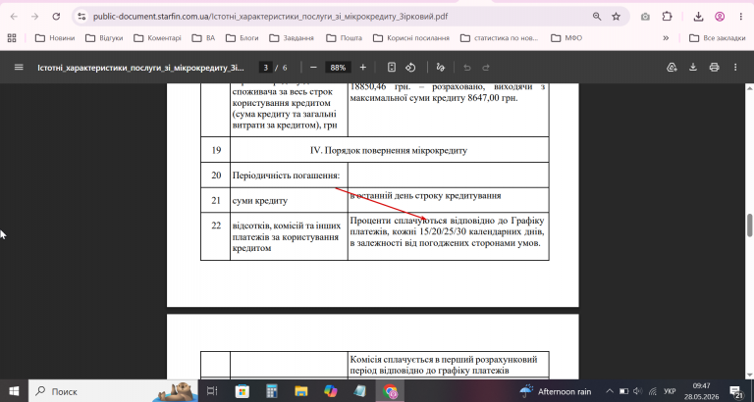Image resolution: width=754 pixels, height=402 pixels.
Task: Open Chrome from the taskbar
Action: [x=390, y=391]
